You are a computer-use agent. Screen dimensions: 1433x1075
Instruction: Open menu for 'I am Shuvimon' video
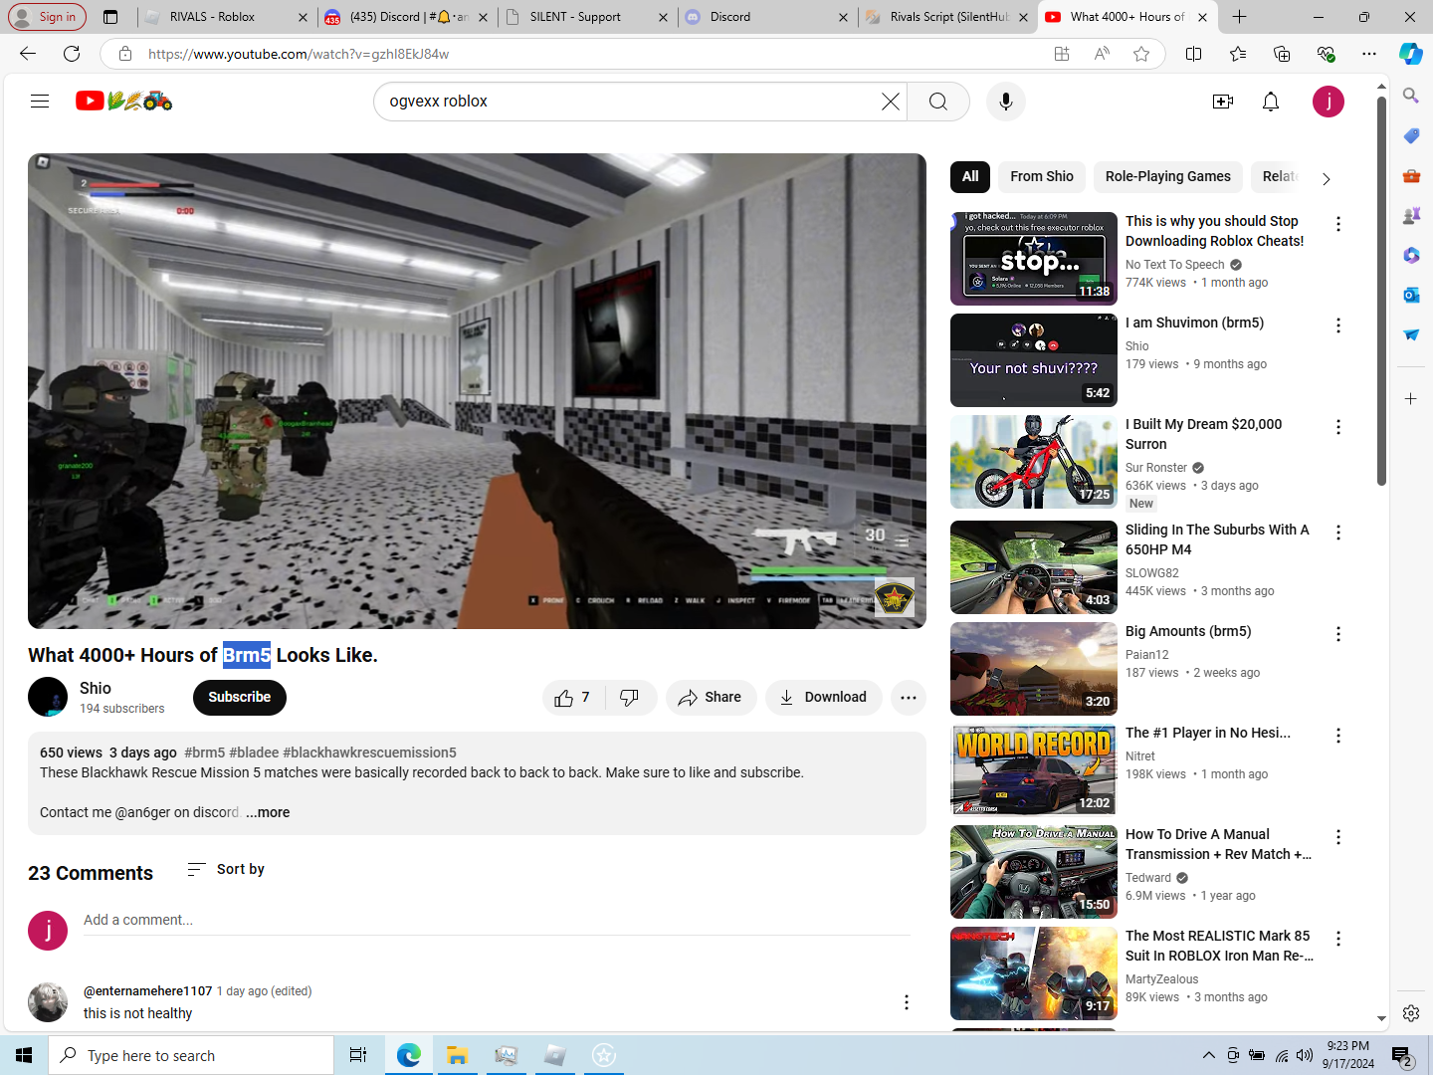click(x=1338, y=325)
